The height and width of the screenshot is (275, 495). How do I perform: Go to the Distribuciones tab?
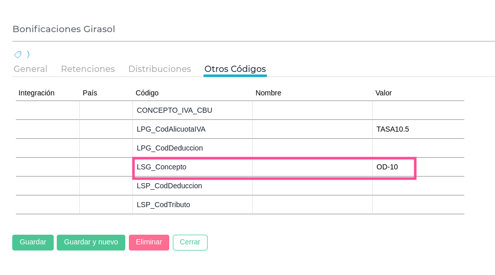click(160, 69)
